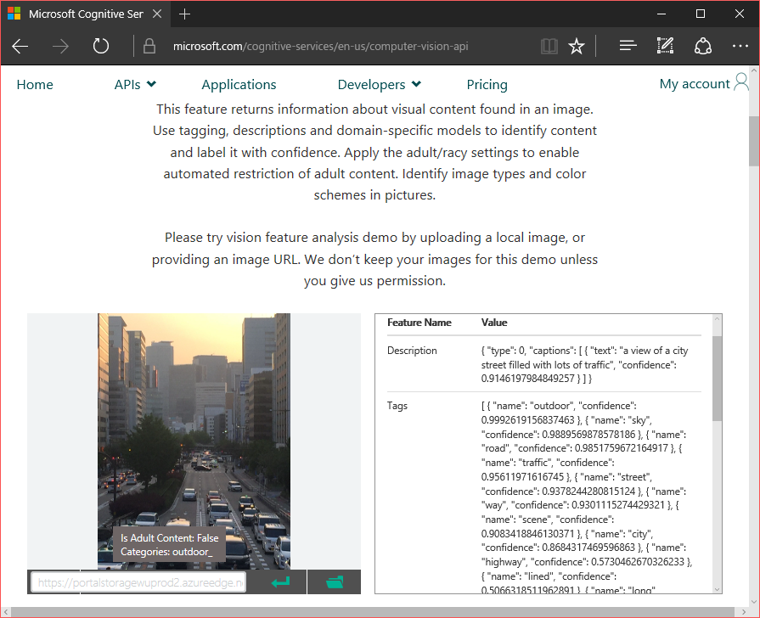Click the results table vertical scrollbar
Viewport: 760px width, 618px height.
717,378
